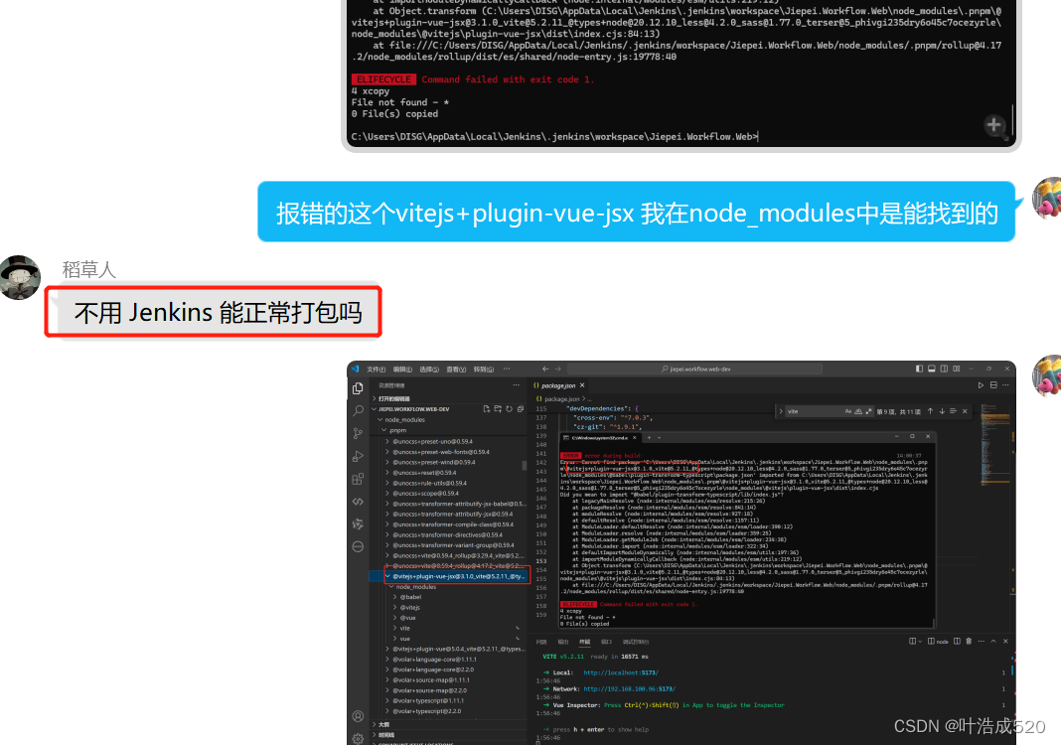This screenshot has width=1061, height=745.
Task: Go forward using the VS Code forward arrow
Action: (x=558, y=369)
